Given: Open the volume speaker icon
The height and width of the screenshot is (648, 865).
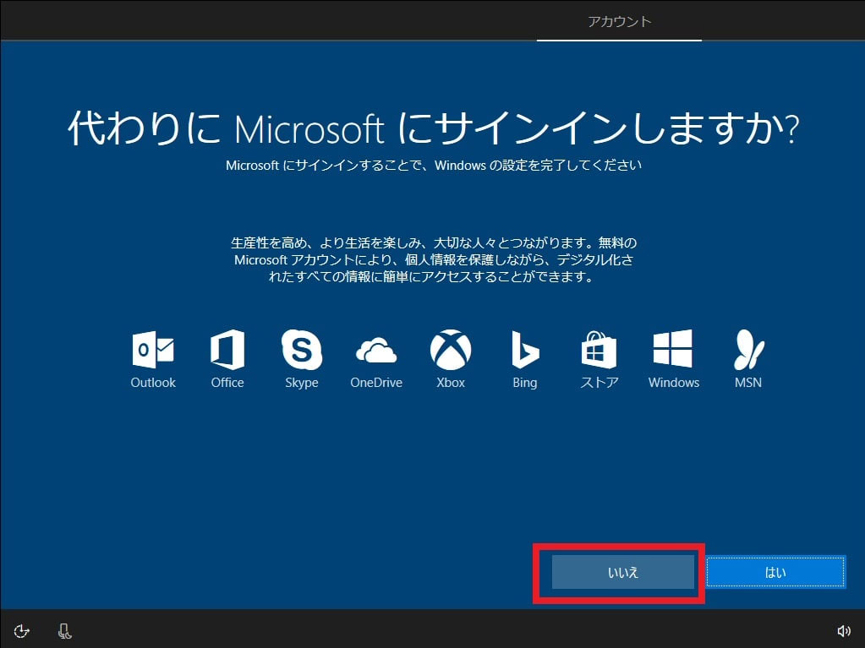Looking at the screenshot, I should [844, 631].
